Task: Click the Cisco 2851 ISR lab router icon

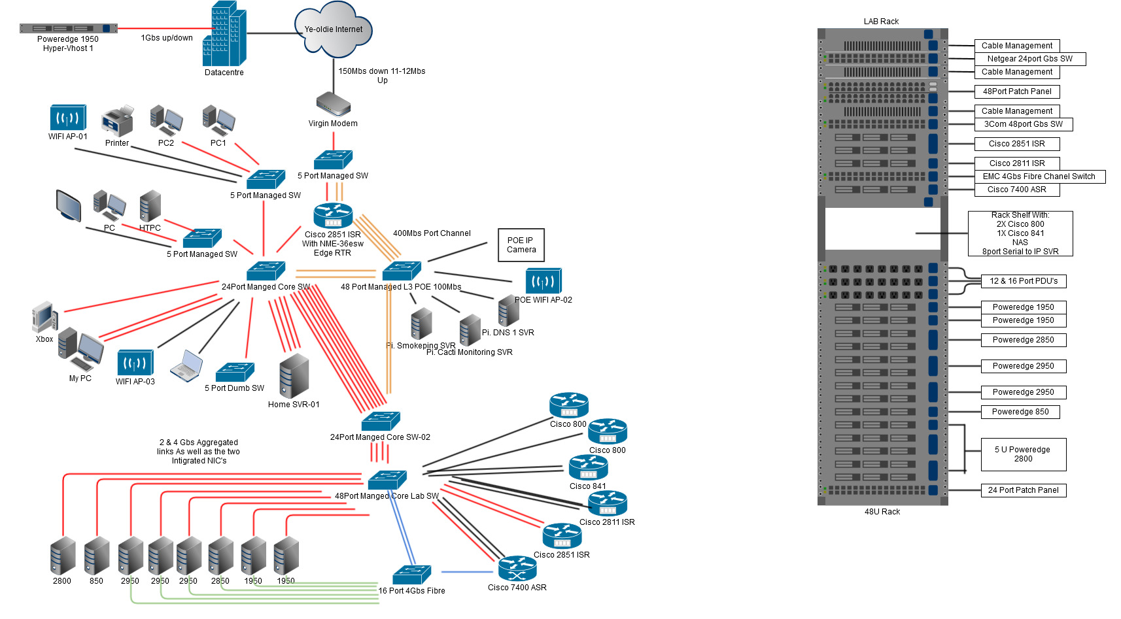Action: (562, 535)
